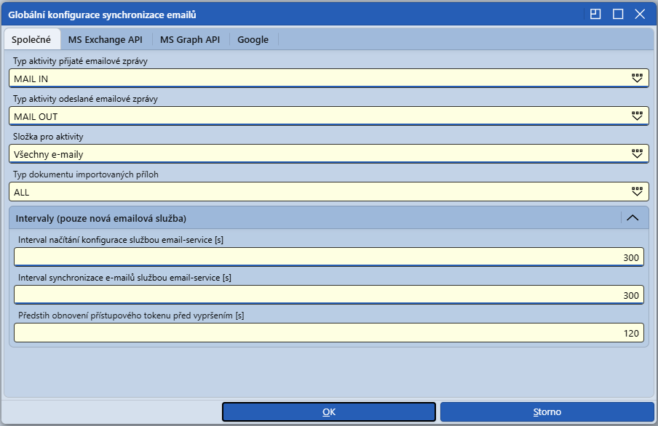
Task: Switch to the Společné tab
Action: tap(31, 39)
